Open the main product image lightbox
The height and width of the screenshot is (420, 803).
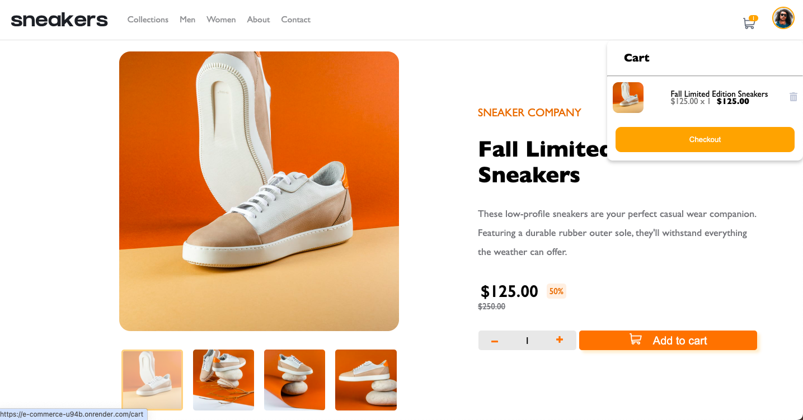pos(259,191)
